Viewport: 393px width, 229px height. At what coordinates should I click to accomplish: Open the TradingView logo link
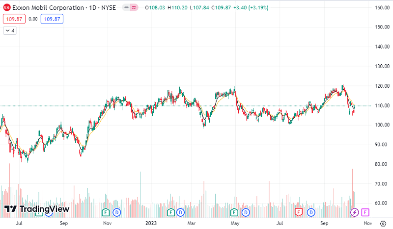tap(36, 209)
